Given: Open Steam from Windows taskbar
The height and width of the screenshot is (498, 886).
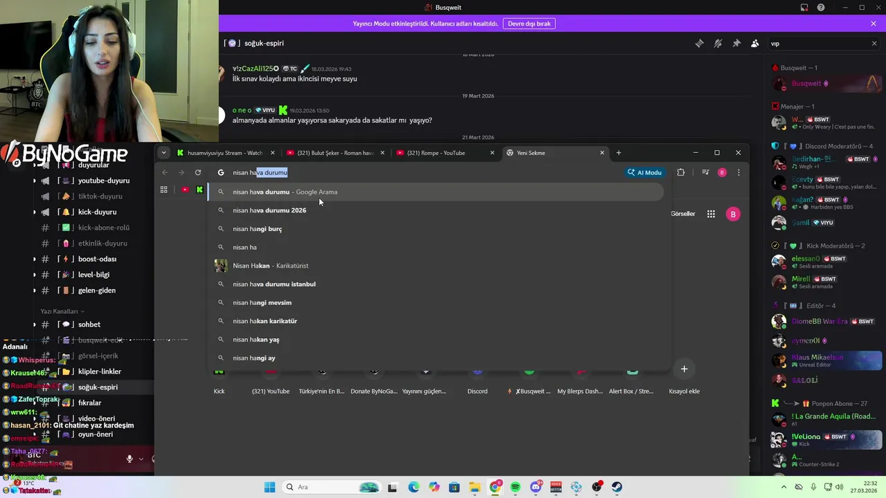Looking at the screenshot, I should 617,487.
